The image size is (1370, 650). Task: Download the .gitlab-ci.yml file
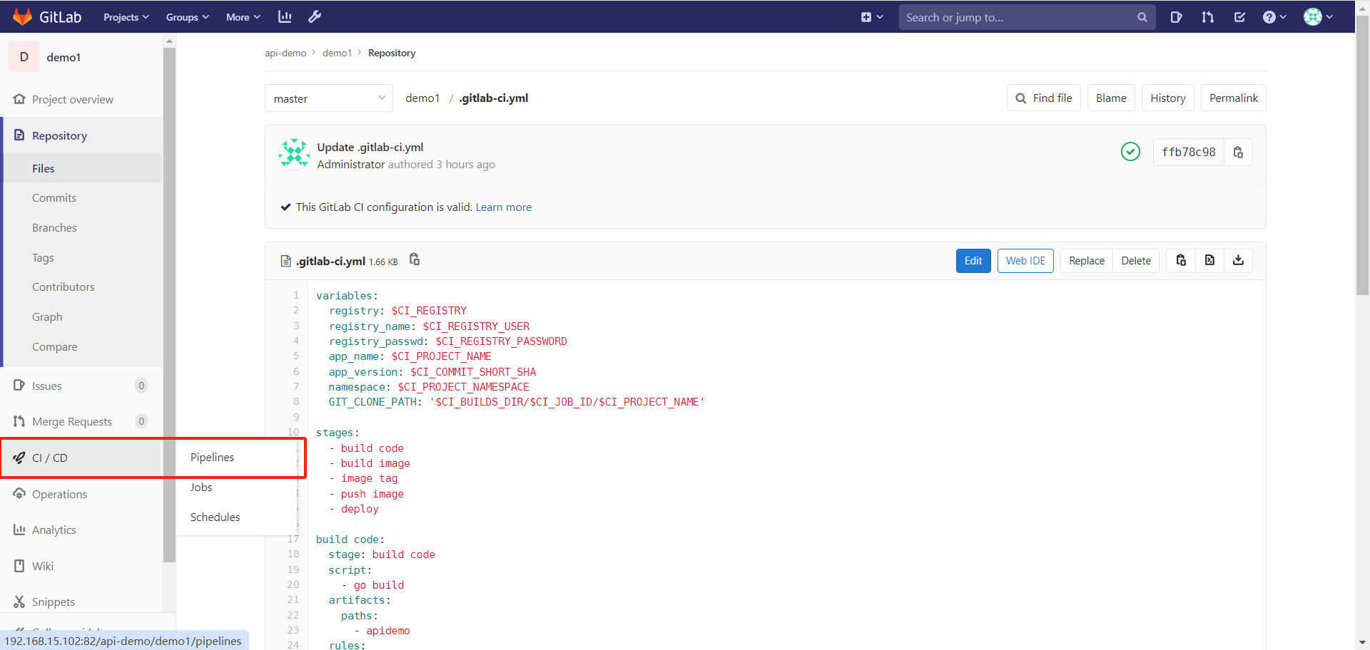click(1239, 260)
